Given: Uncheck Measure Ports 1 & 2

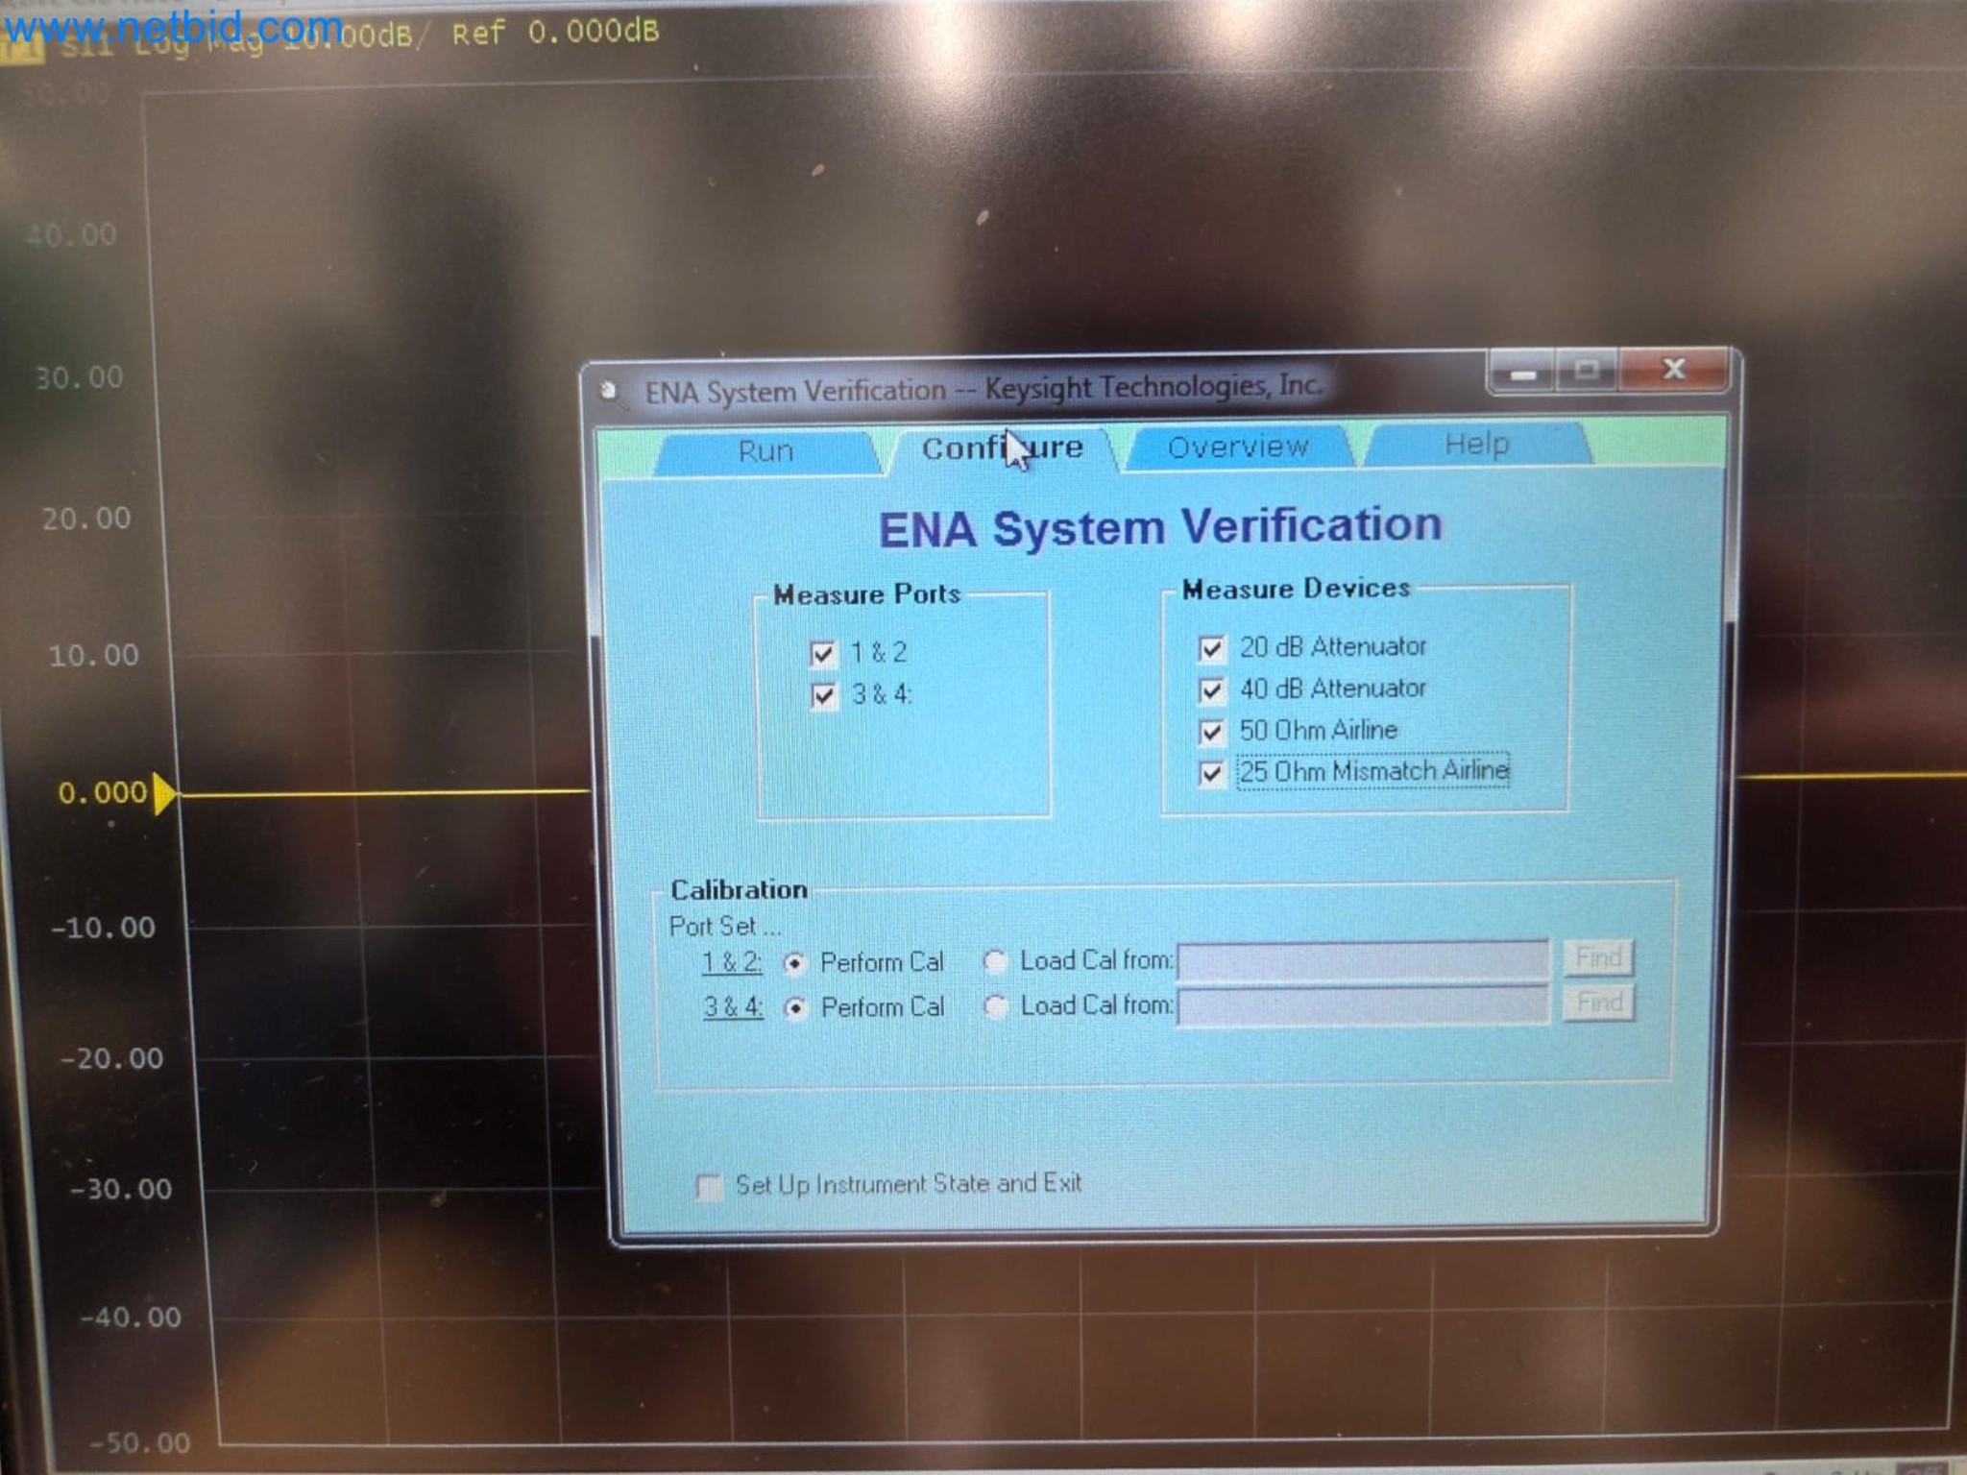Looking at the screenshot, I should (823, 654).
